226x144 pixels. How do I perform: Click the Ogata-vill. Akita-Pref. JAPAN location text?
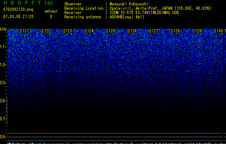[x=160, y=8]
